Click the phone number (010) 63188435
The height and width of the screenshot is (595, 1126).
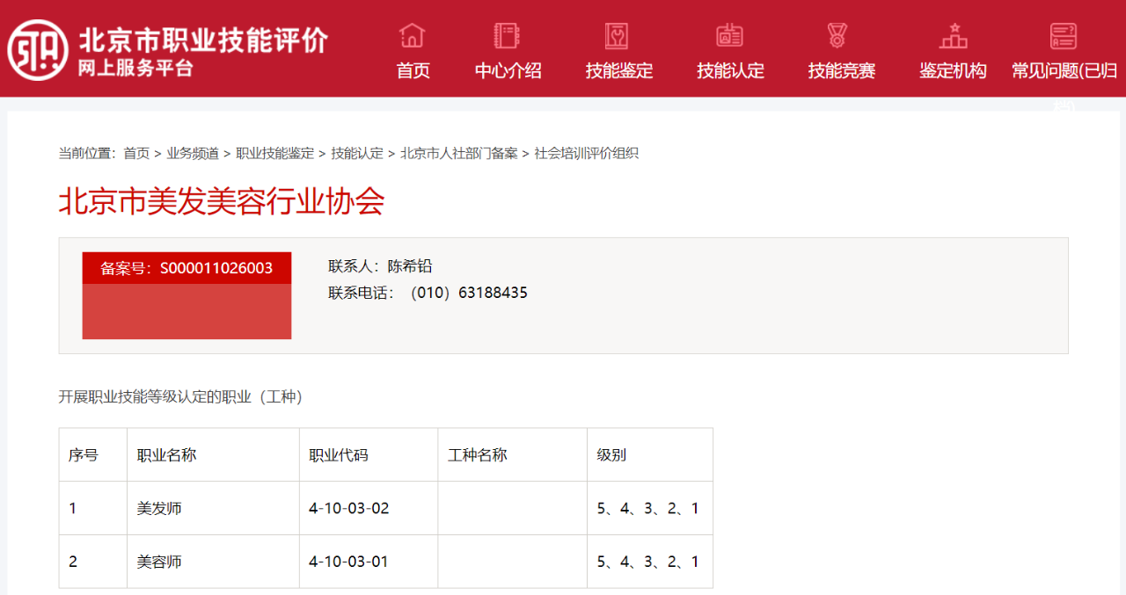[469, 293]
